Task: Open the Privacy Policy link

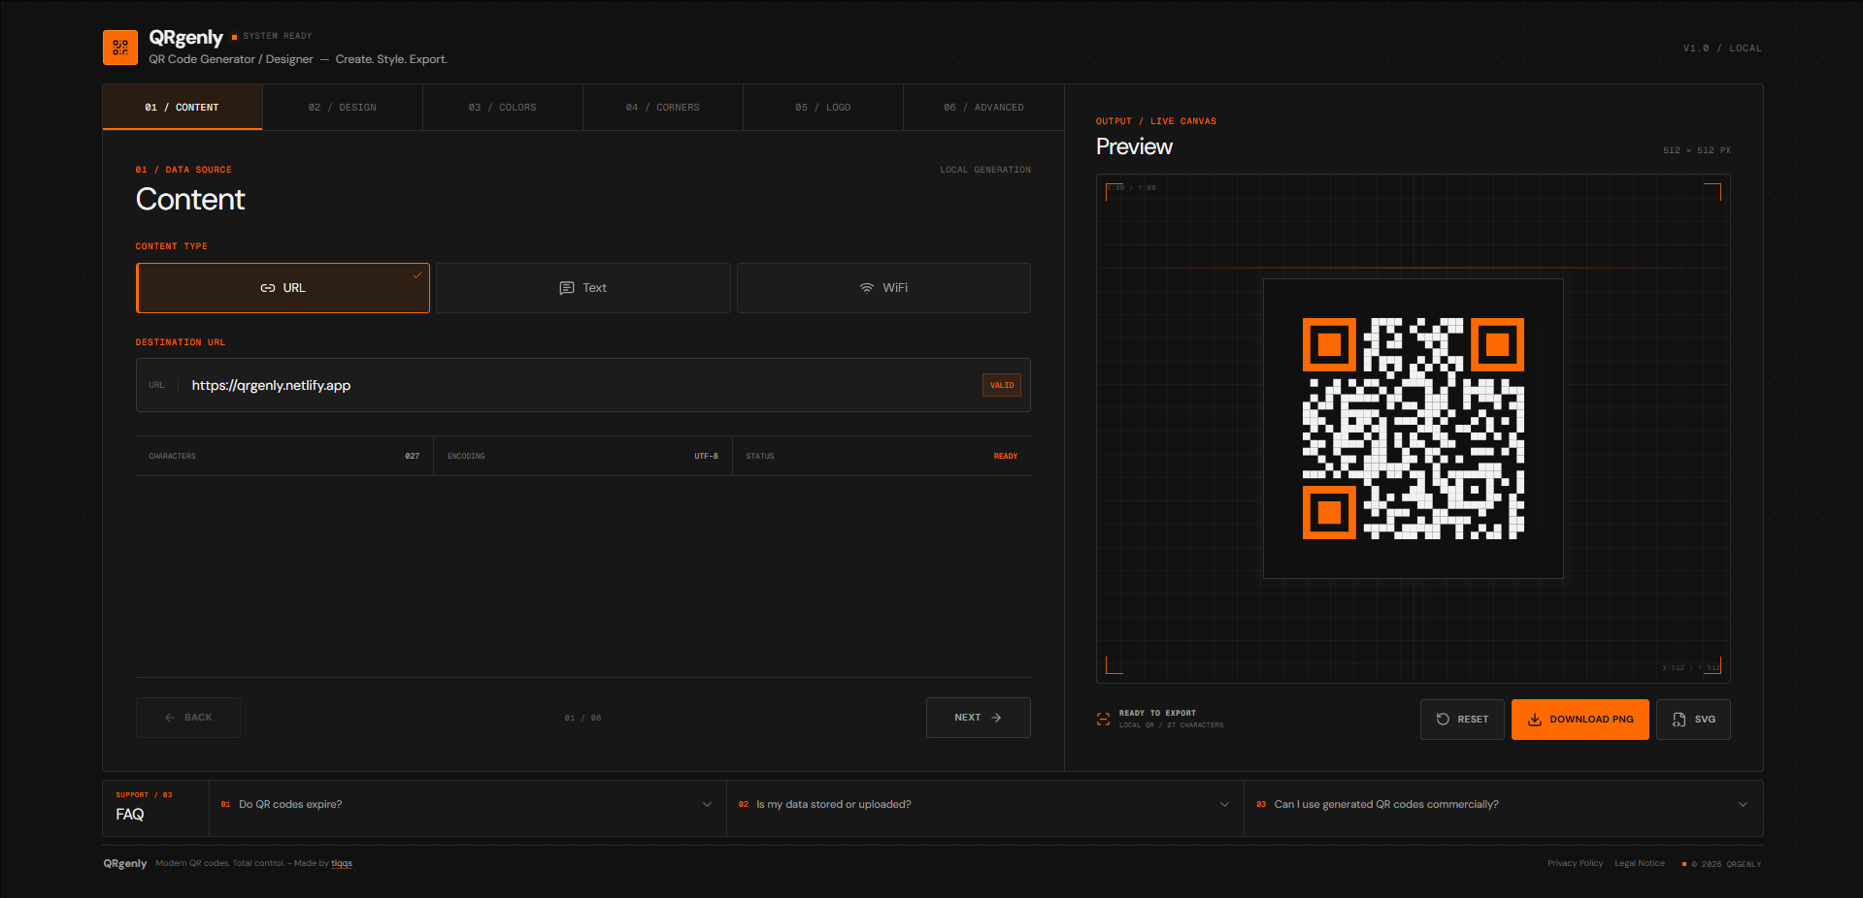Action: [1575, 863]
